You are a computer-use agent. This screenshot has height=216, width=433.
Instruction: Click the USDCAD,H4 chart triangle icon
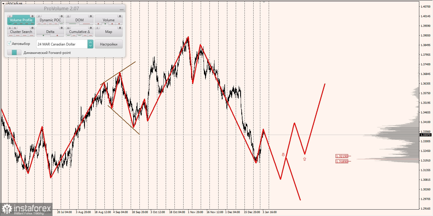[3, 3]
